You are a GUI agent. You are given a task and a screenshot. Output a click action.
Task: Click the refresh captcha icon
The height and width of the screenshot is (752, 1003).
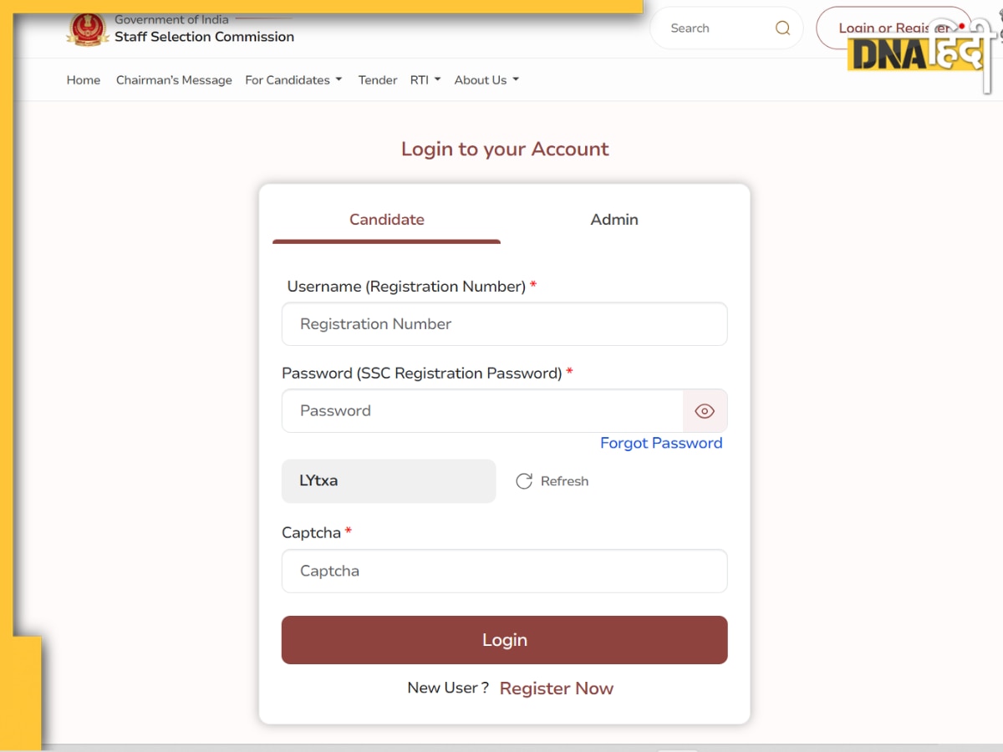[524, 480]
